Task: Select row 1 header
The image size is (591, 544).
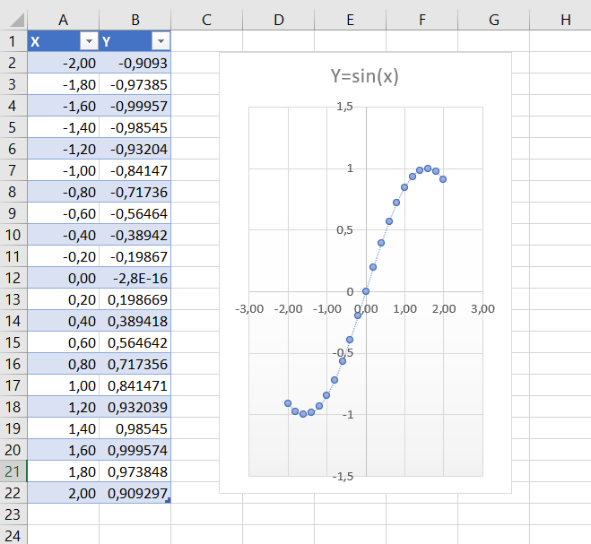Action: click(13, 41)
